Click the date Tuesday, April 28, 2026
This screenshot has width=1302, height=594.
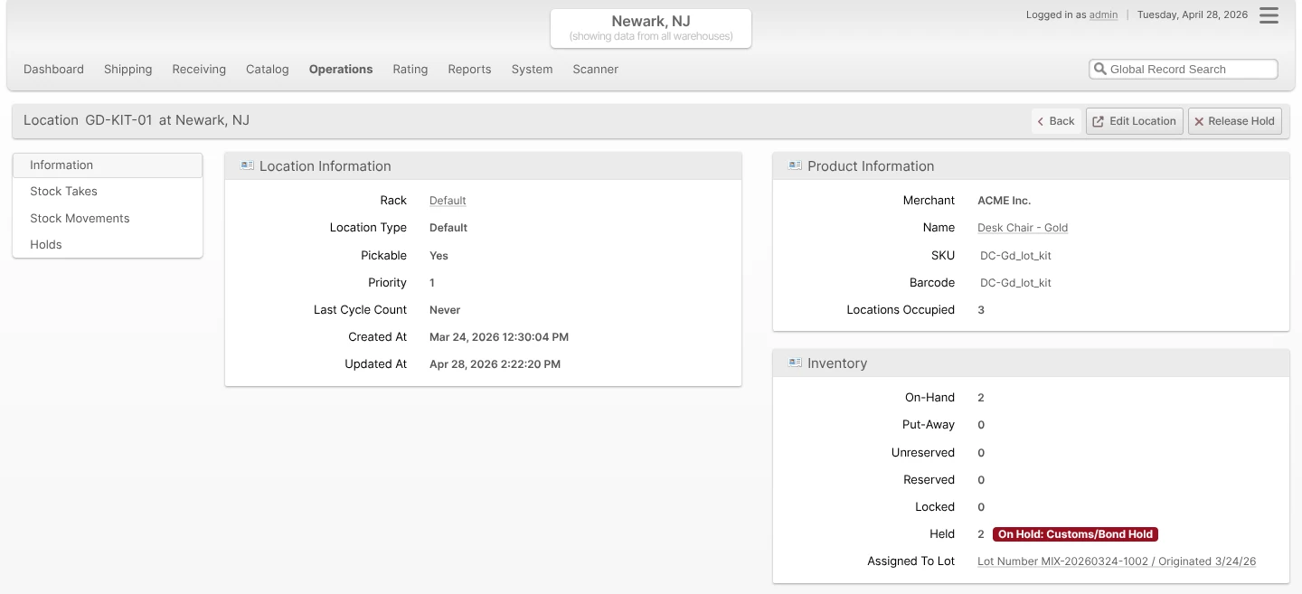tap(1193, 15)
